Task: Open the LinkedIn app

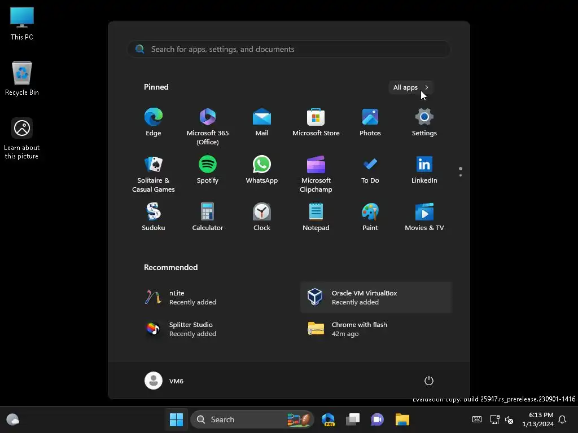Action: (x=424, y=170)
